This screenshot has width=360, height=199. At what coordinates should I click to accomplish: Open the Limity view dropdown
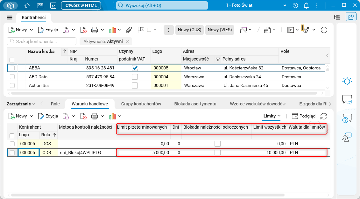click(272, 116)
